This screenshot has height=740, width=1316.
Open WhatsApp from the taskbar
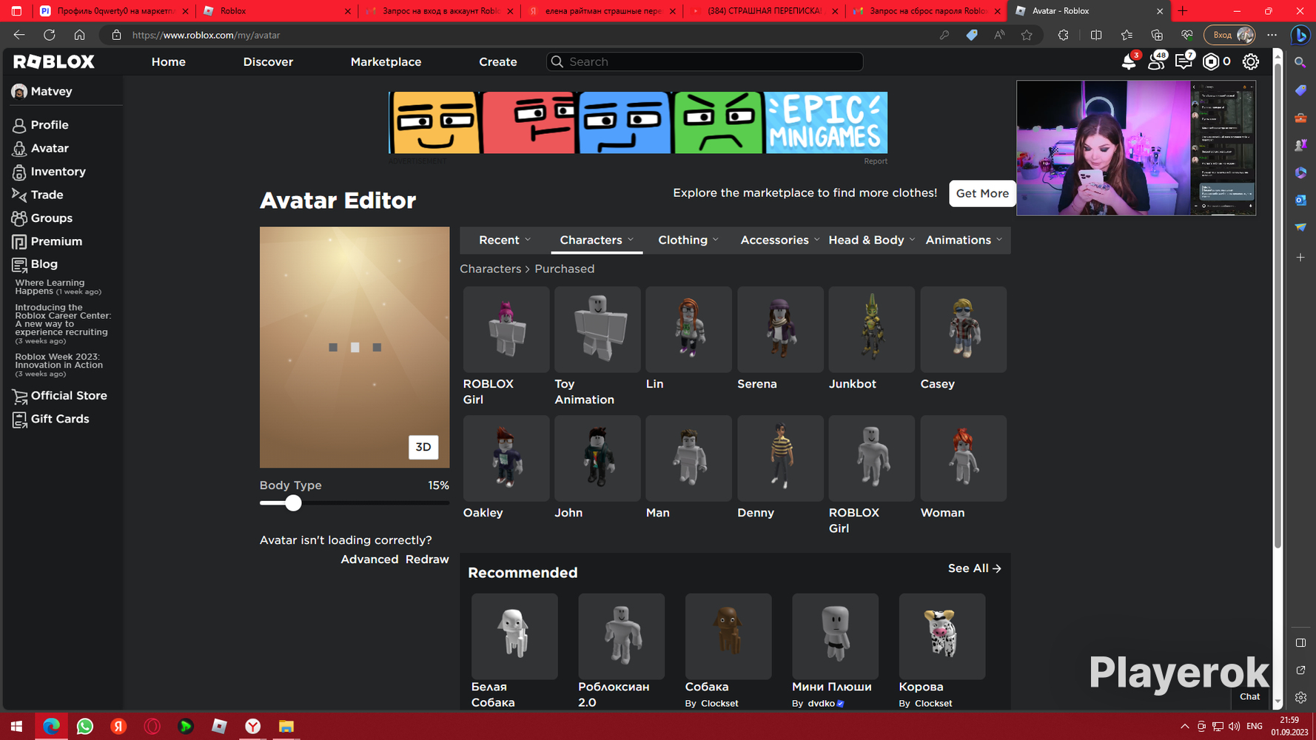click(85, 727)
